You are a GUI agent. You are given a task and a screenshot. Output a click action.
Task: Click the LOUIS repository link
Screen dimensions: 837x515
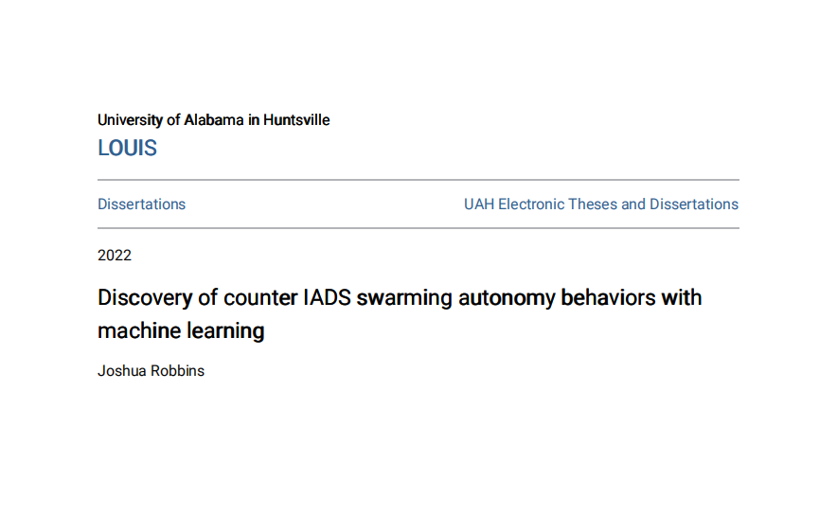click(x=127, y=149)
